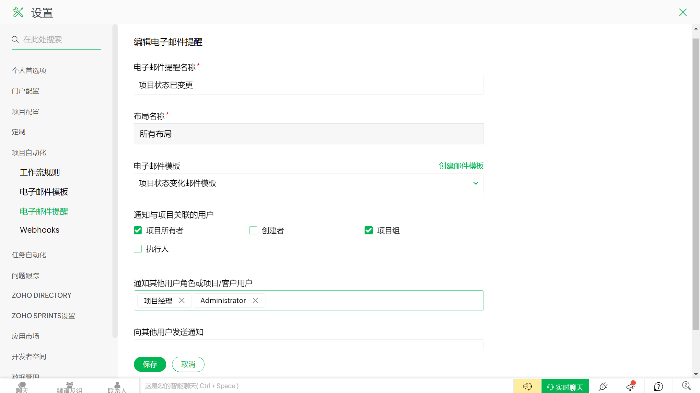Close the settings panel with X
This screenshot has height=393, width=700.
pos(683,12)
